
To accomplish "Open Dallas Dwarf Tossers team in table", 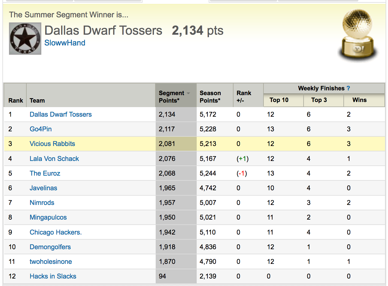I will pos(60,115).
